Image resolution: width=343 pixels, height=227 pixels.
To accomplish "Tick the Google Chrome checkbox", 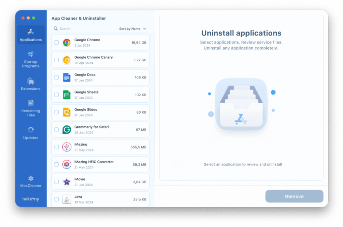I will [x=56, y=43].
